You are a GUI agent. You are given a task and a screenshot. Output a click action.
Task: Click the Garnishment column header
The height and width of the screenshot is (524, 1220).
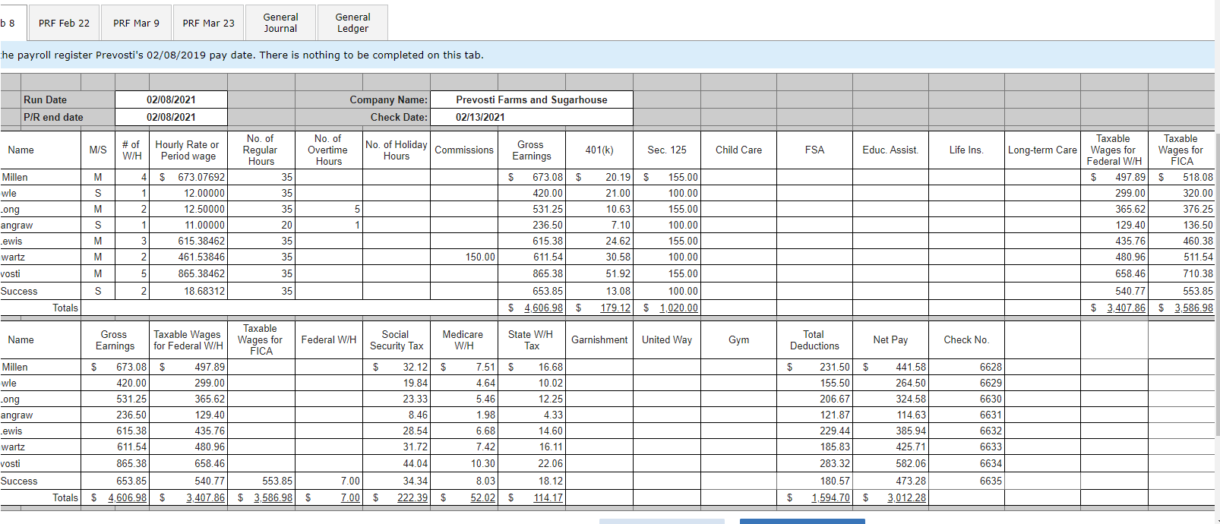pos(599,339)
